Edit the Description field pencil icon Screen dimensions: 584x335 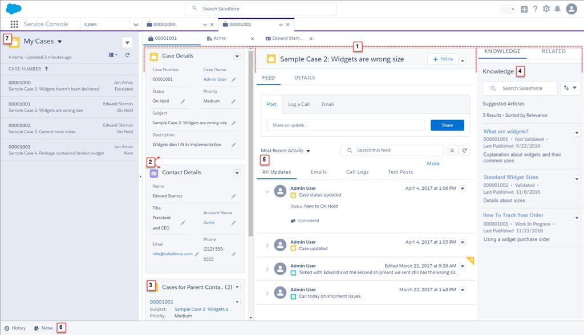pos(233,144)
